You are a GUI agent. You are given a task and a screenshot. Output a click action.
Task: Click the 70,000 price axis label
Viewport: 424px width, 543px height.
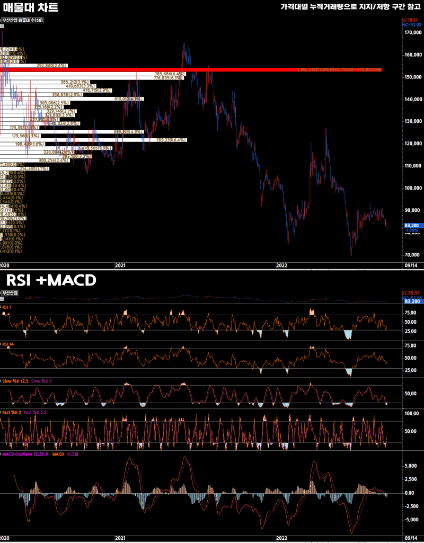413,254
